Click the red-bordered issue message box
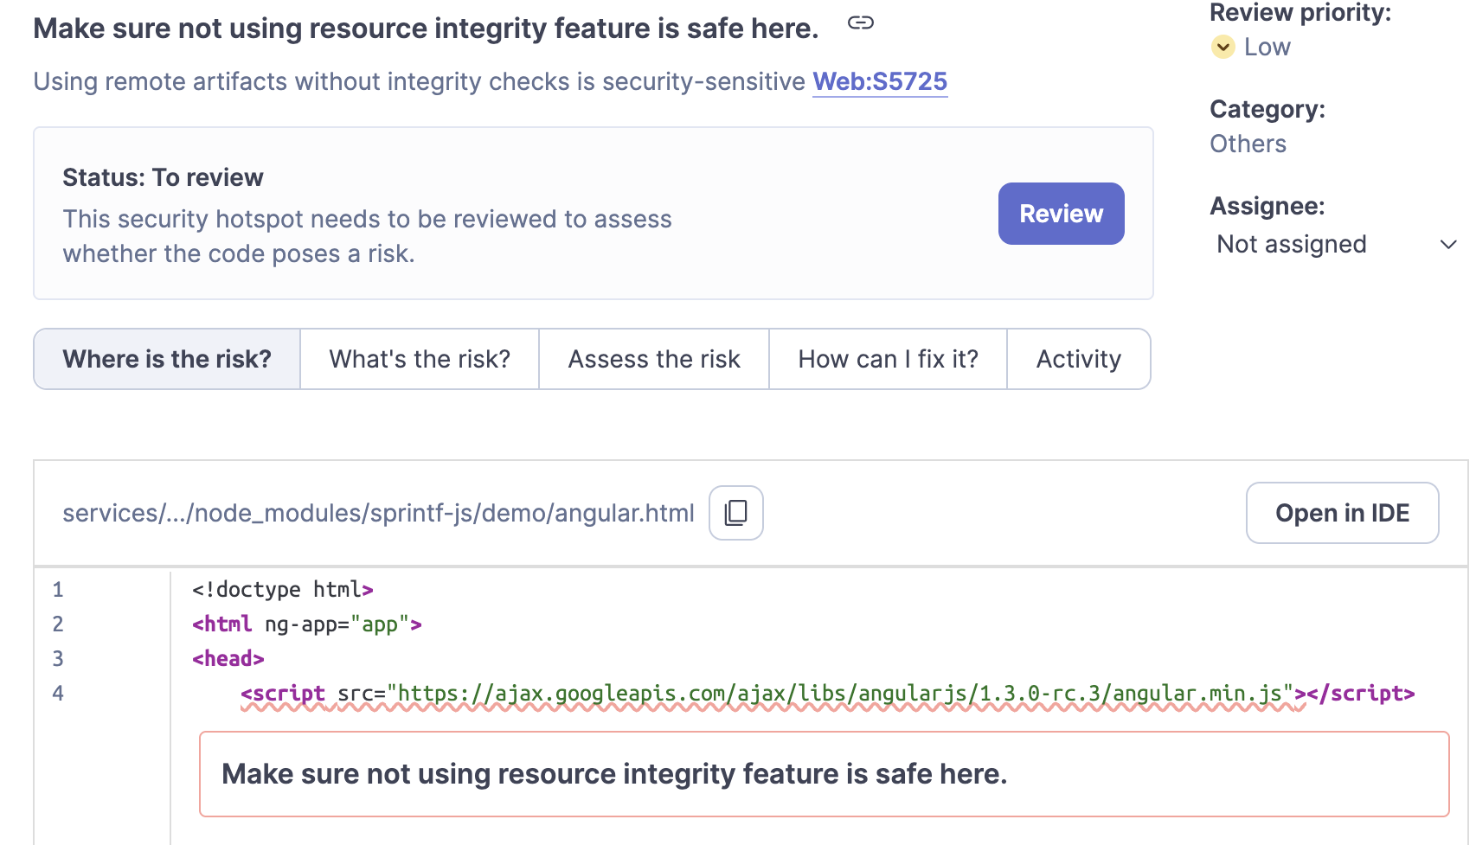 [824, 774]
